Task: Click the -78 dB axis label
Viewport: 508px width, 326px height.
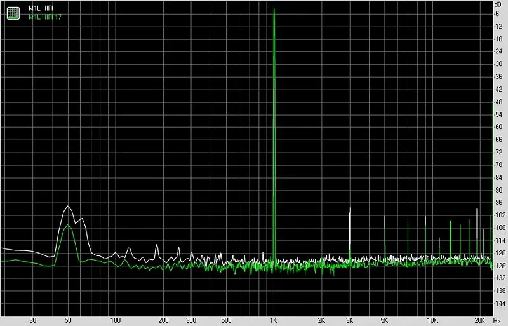Action: 498,165
